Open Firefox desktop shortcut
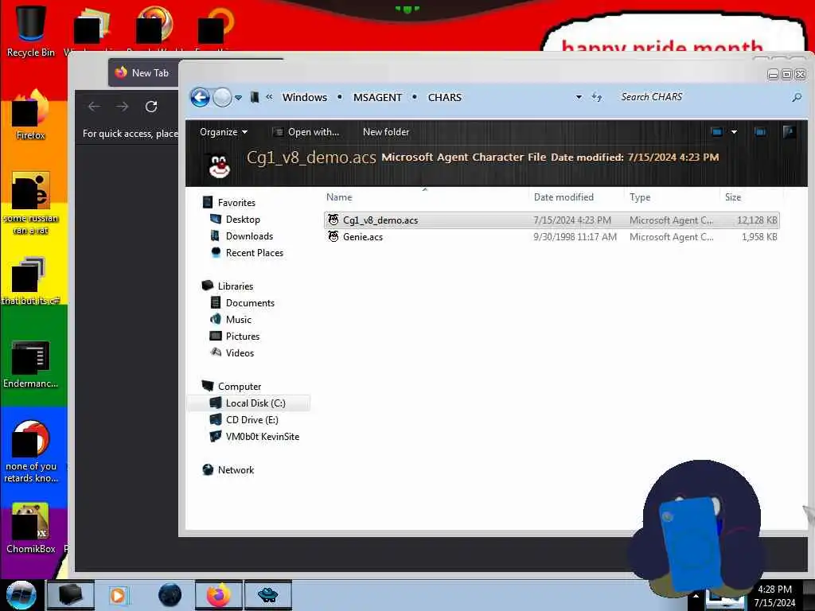 pos(31,115)
